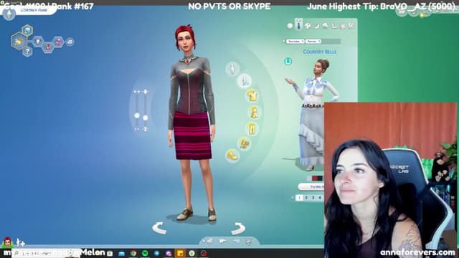Click second icon in bottom camera toolbar

[x=223, y=242]
